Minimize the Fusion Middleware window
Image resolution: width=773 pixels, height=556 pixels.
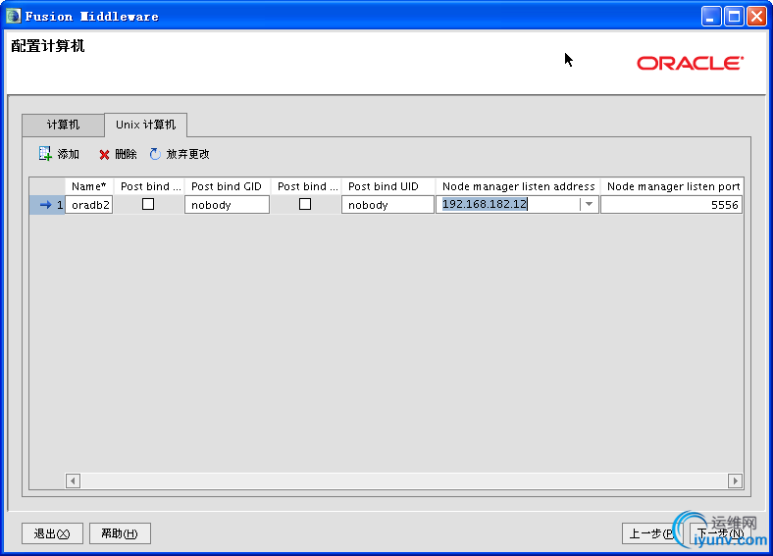pos(711,17)
